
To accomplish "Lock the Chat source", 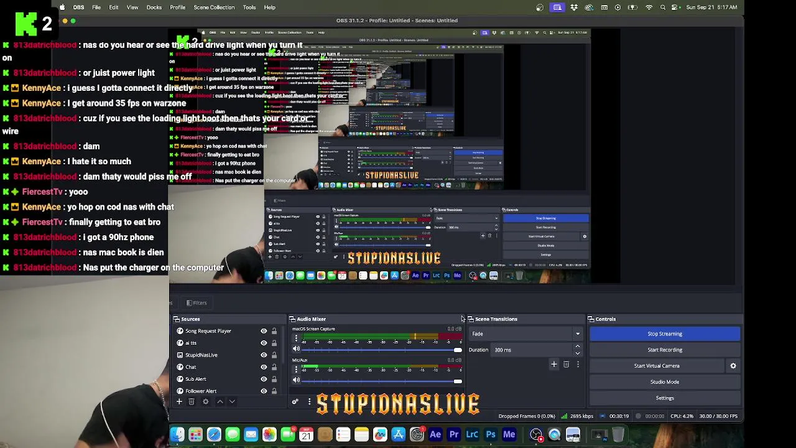I will click(x=274, y=367).
